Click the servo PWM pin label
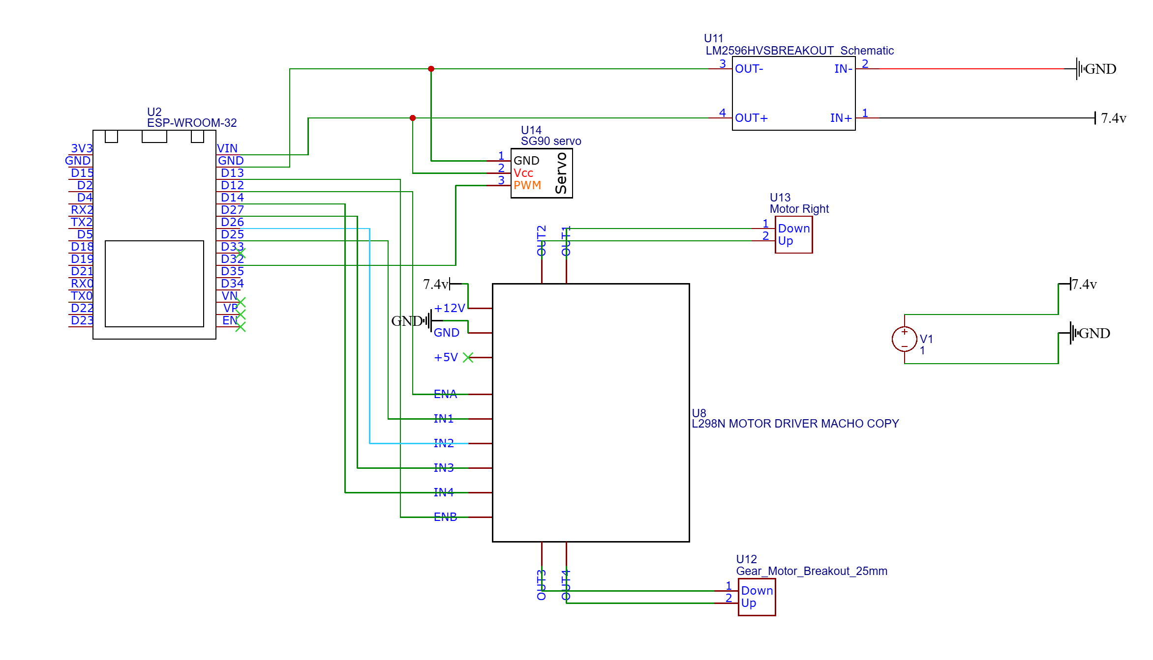The width and height of the screenshot is (1153, 660). tap(527, 185)
